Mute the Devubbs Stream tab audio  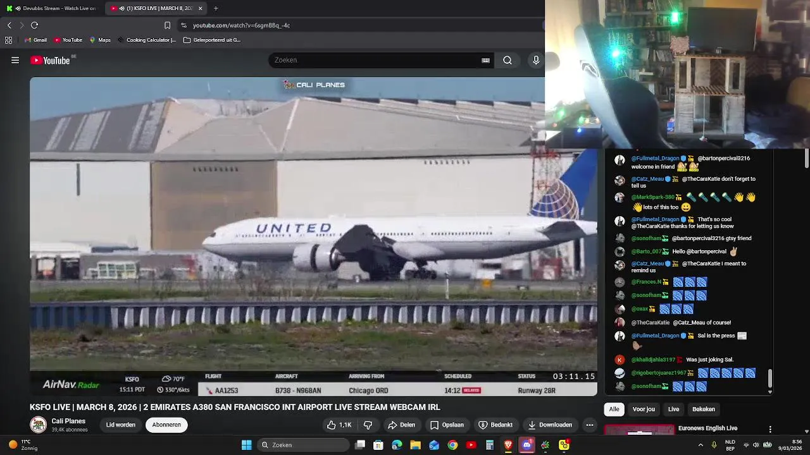pyautogui.click(x=17, y=8)
